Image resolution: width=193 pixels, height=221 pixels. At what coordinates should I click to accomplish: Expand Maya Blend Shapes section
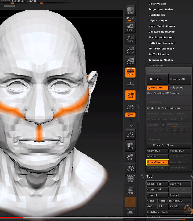point(162,26)
